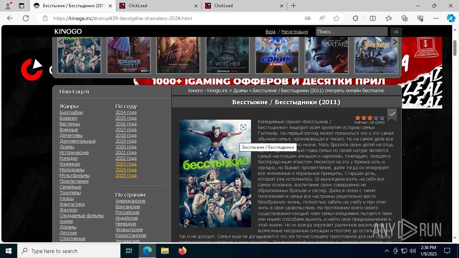The height and width of the screenshot is (258, 459).
Task: Switch to the second ClickLead tab
Action: pyautogui.click(x=244, y=6)
